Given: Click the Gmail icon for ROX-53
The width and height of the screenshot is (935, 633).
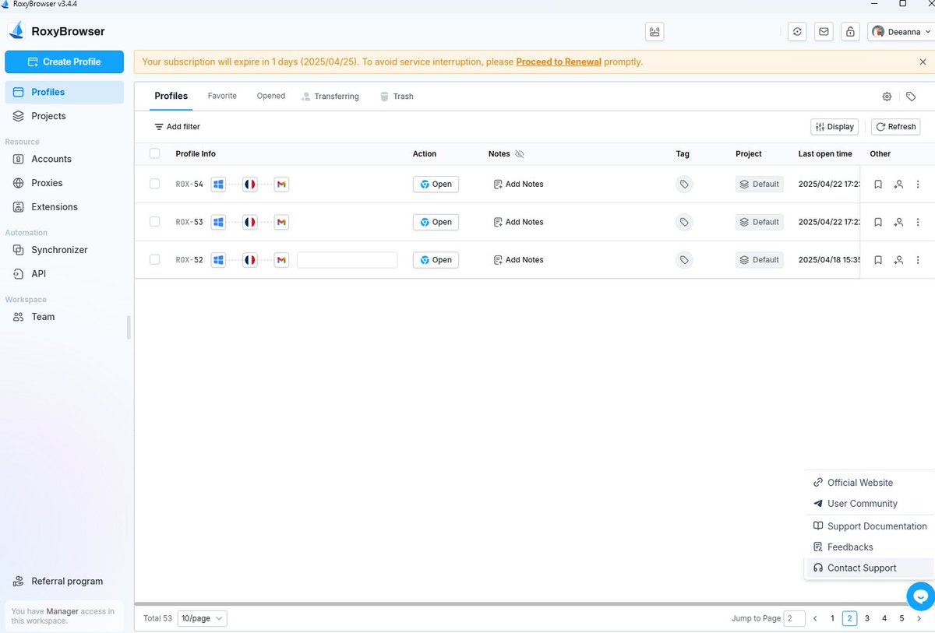Looking at the screenshot, I should pos(281,222).
